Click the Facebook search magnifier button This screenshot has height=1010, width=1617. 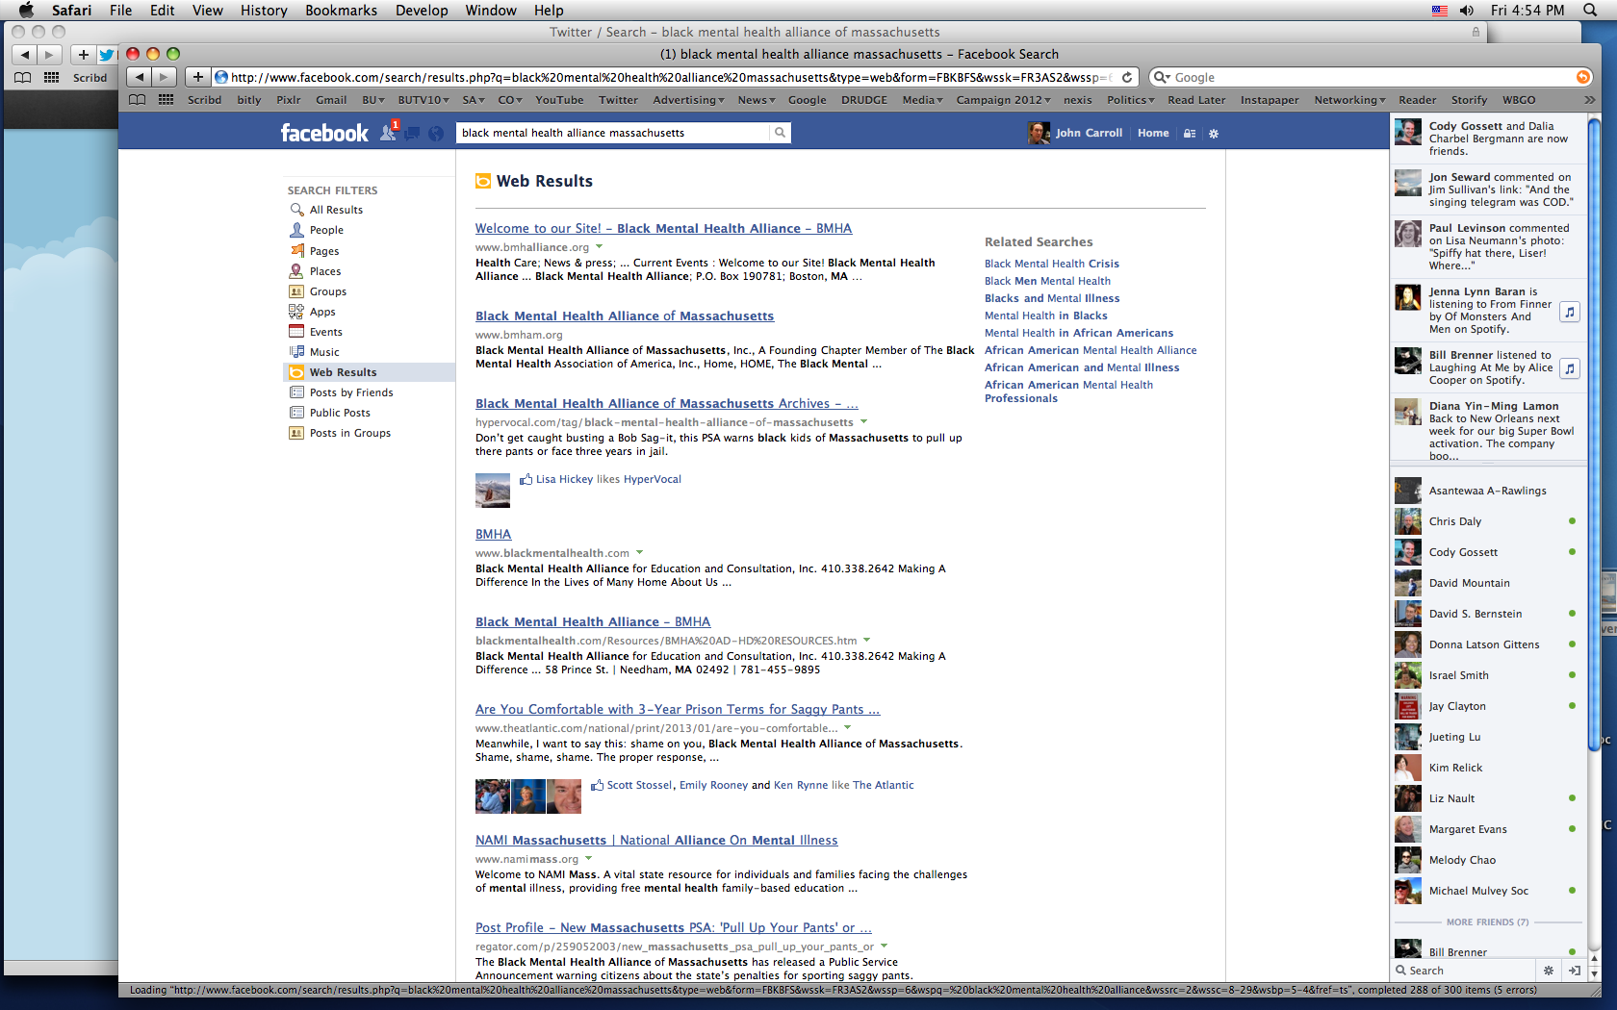tap(780, 133)
